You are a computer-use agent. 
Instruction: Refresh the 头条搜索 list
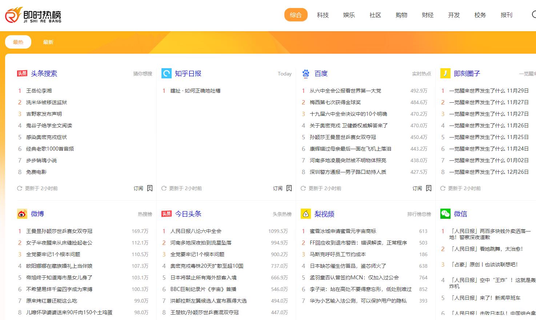pyautogui.click(x=19, y=188)
